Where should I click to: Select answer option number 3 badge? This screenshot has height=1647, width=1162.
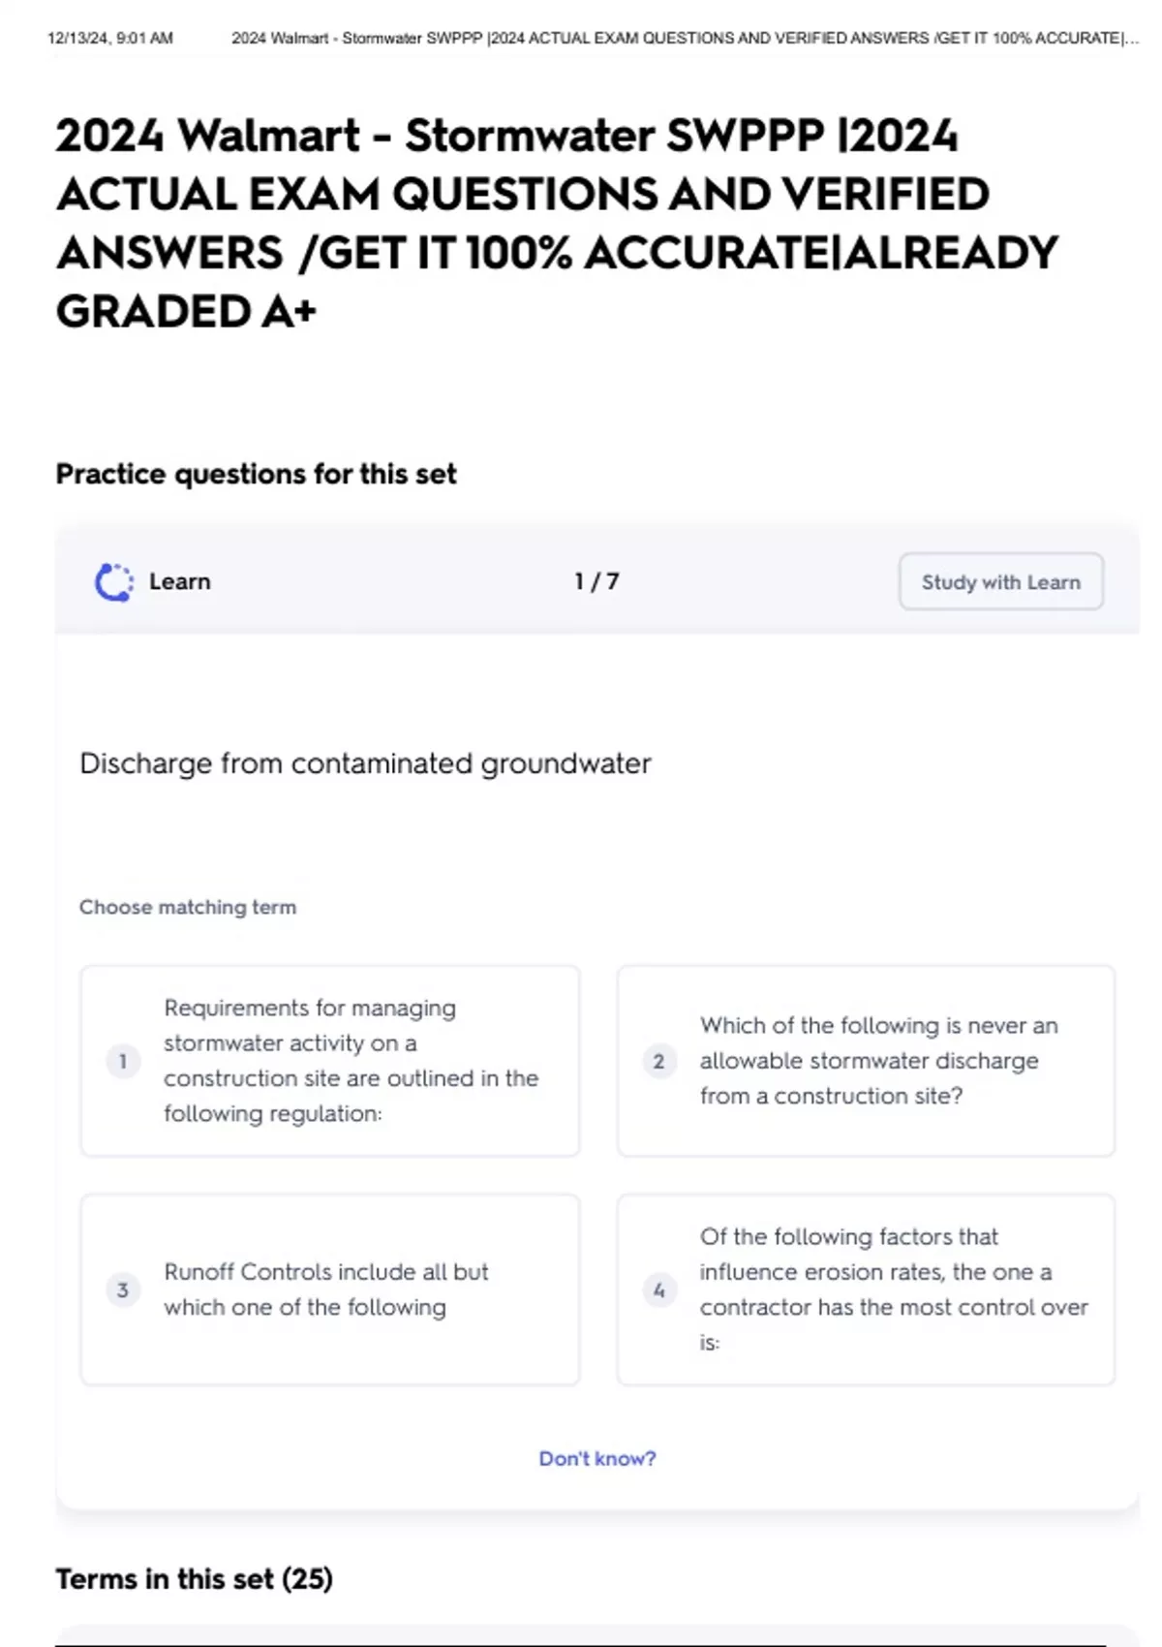pyautogui.click(x=123, y=1290)
